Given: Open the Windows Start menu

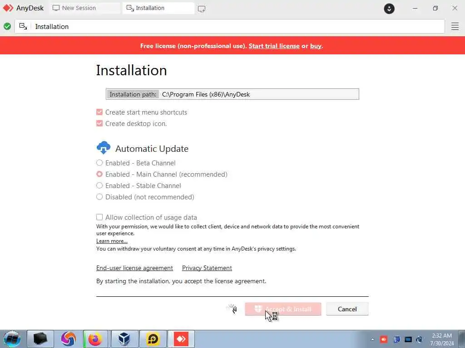Looking at the screenshot, I should pos(12,339).
